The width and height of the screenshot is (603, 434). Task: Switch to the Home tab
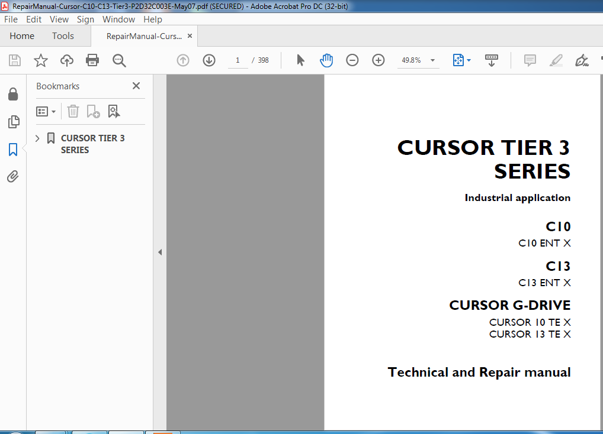point(22,36)
